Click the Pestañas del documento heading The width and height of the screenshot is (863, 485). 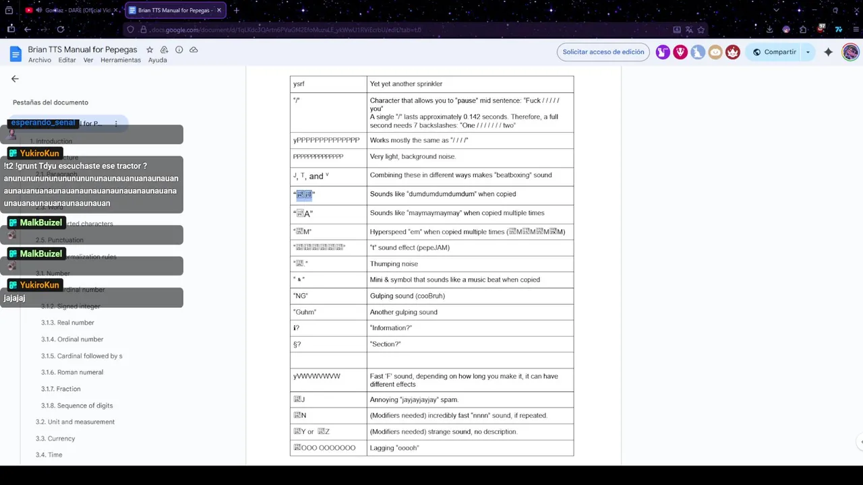pos(51,102)
